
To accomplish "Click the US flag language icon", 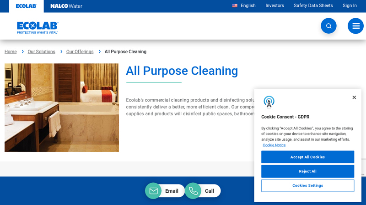I will 235,5.
